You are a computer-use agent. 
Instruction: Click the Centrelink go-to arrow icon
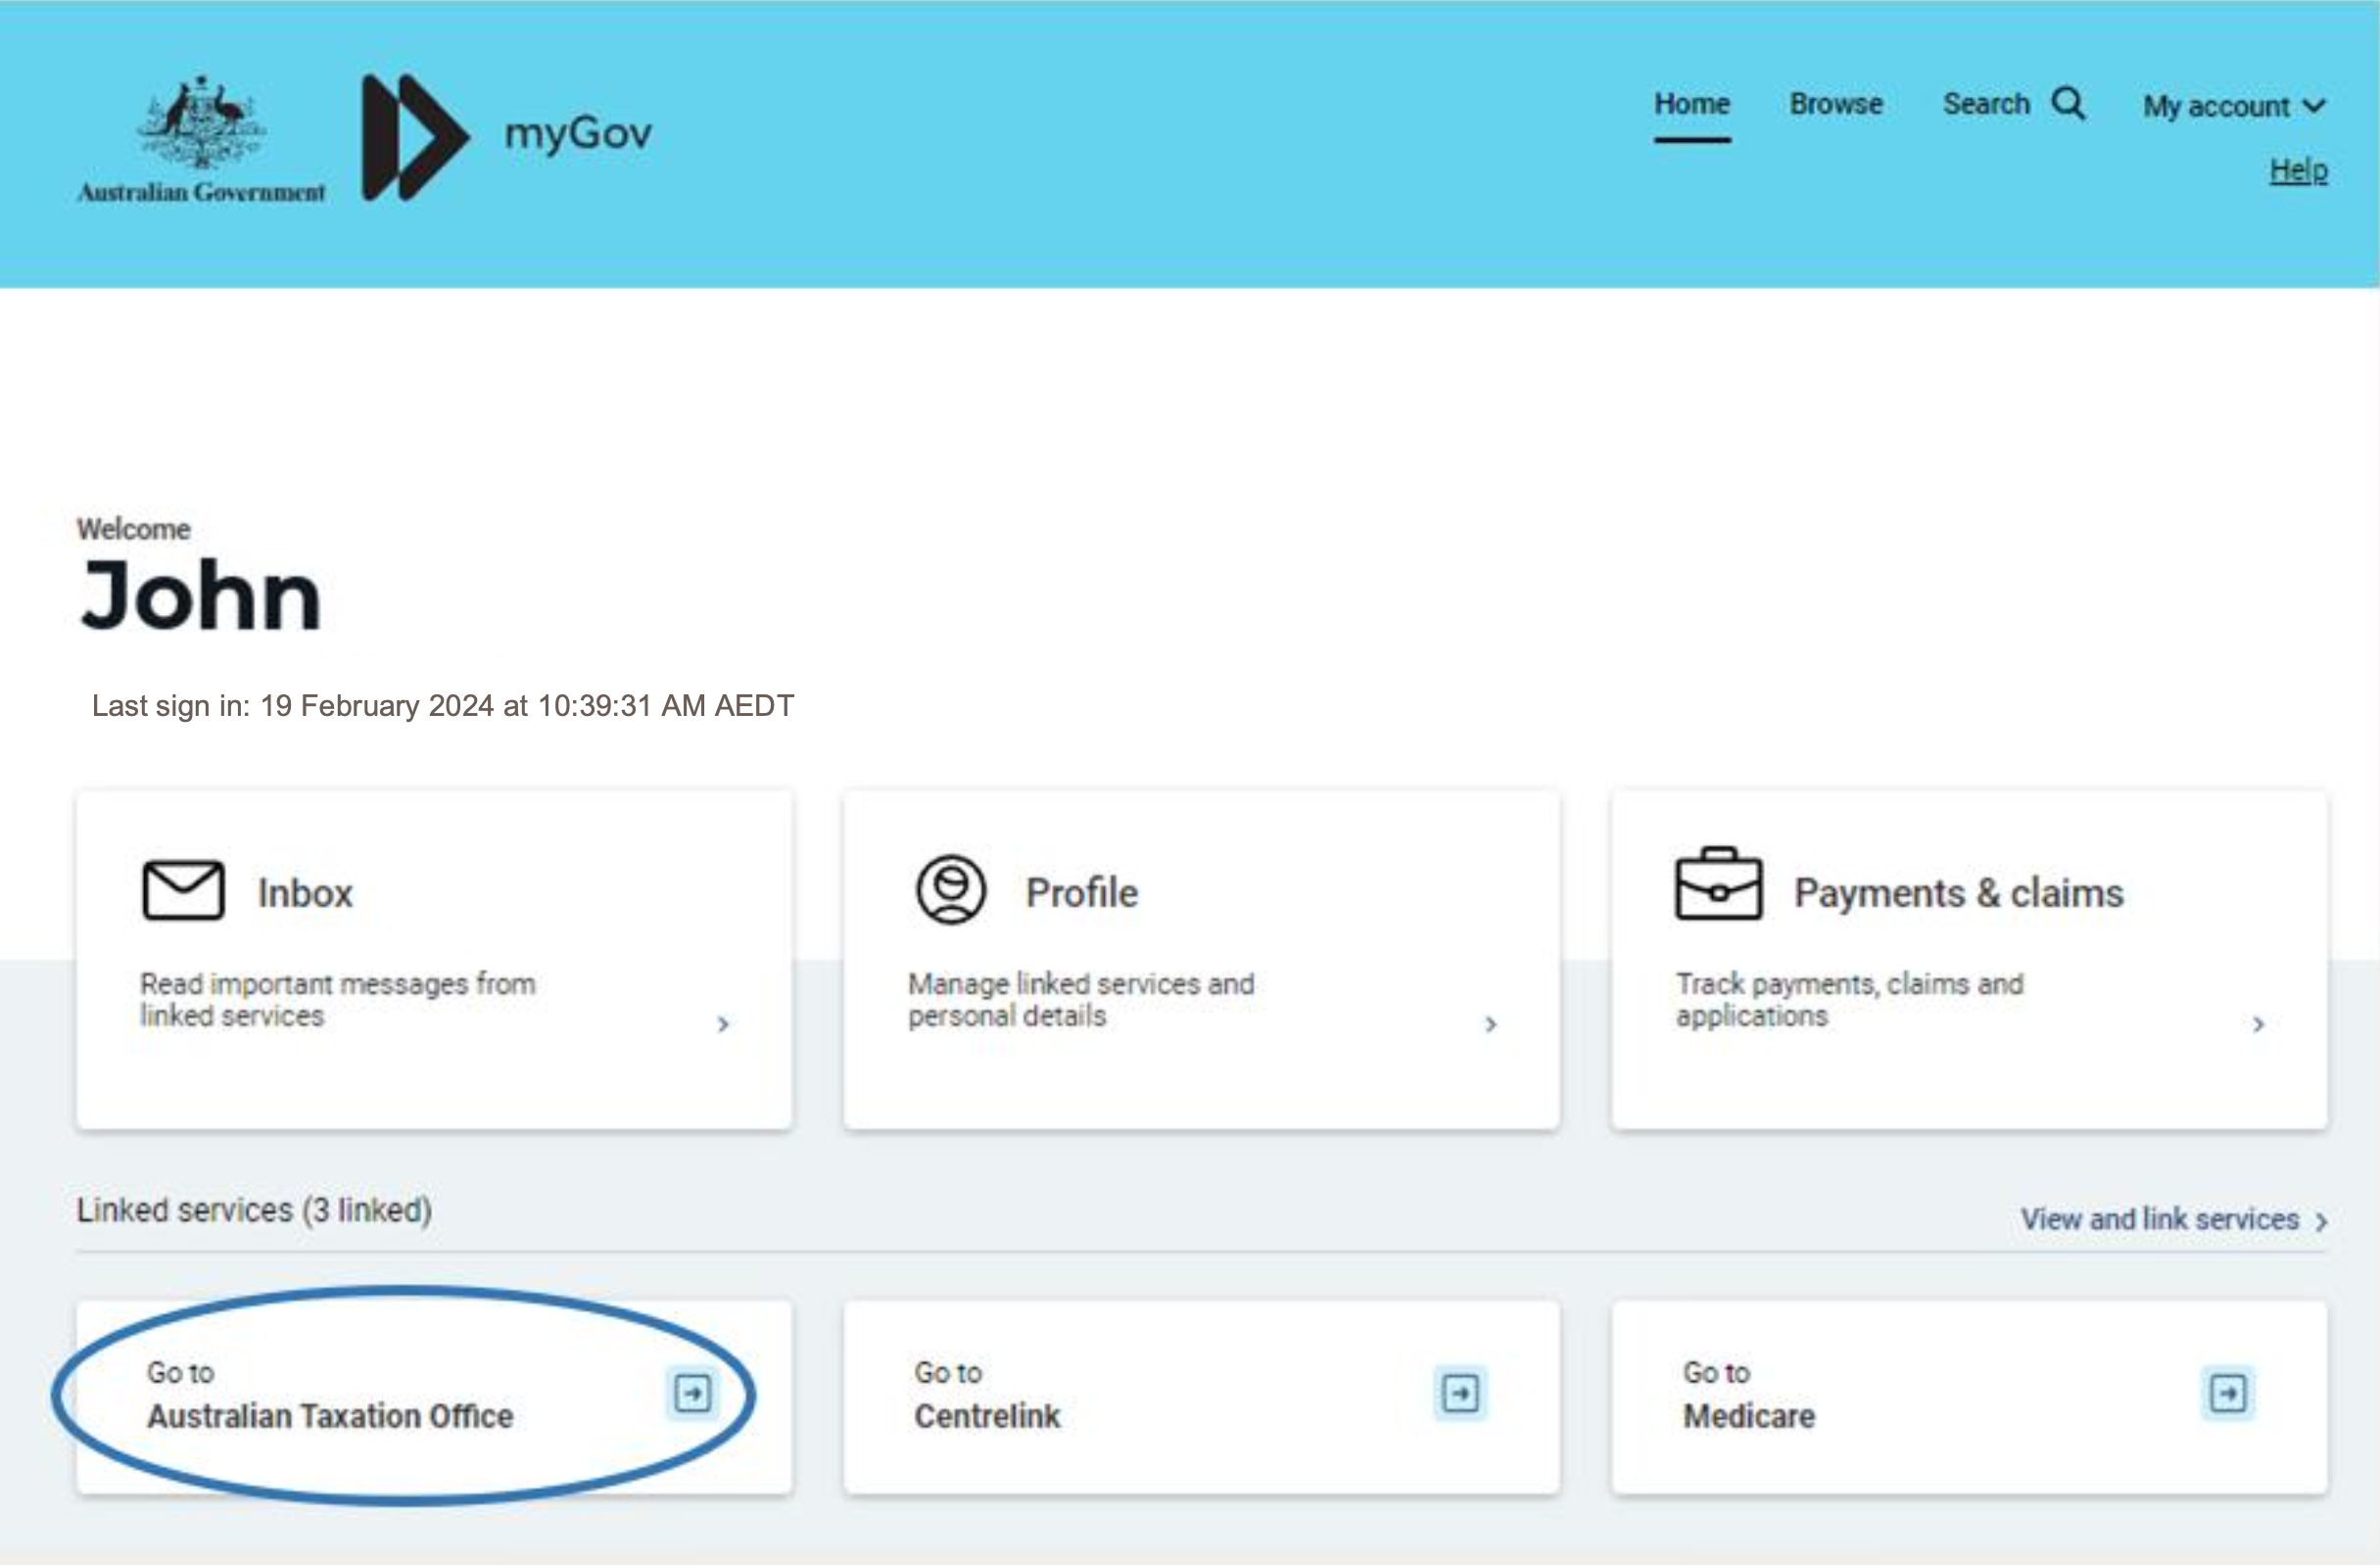pos(1460,1392)
